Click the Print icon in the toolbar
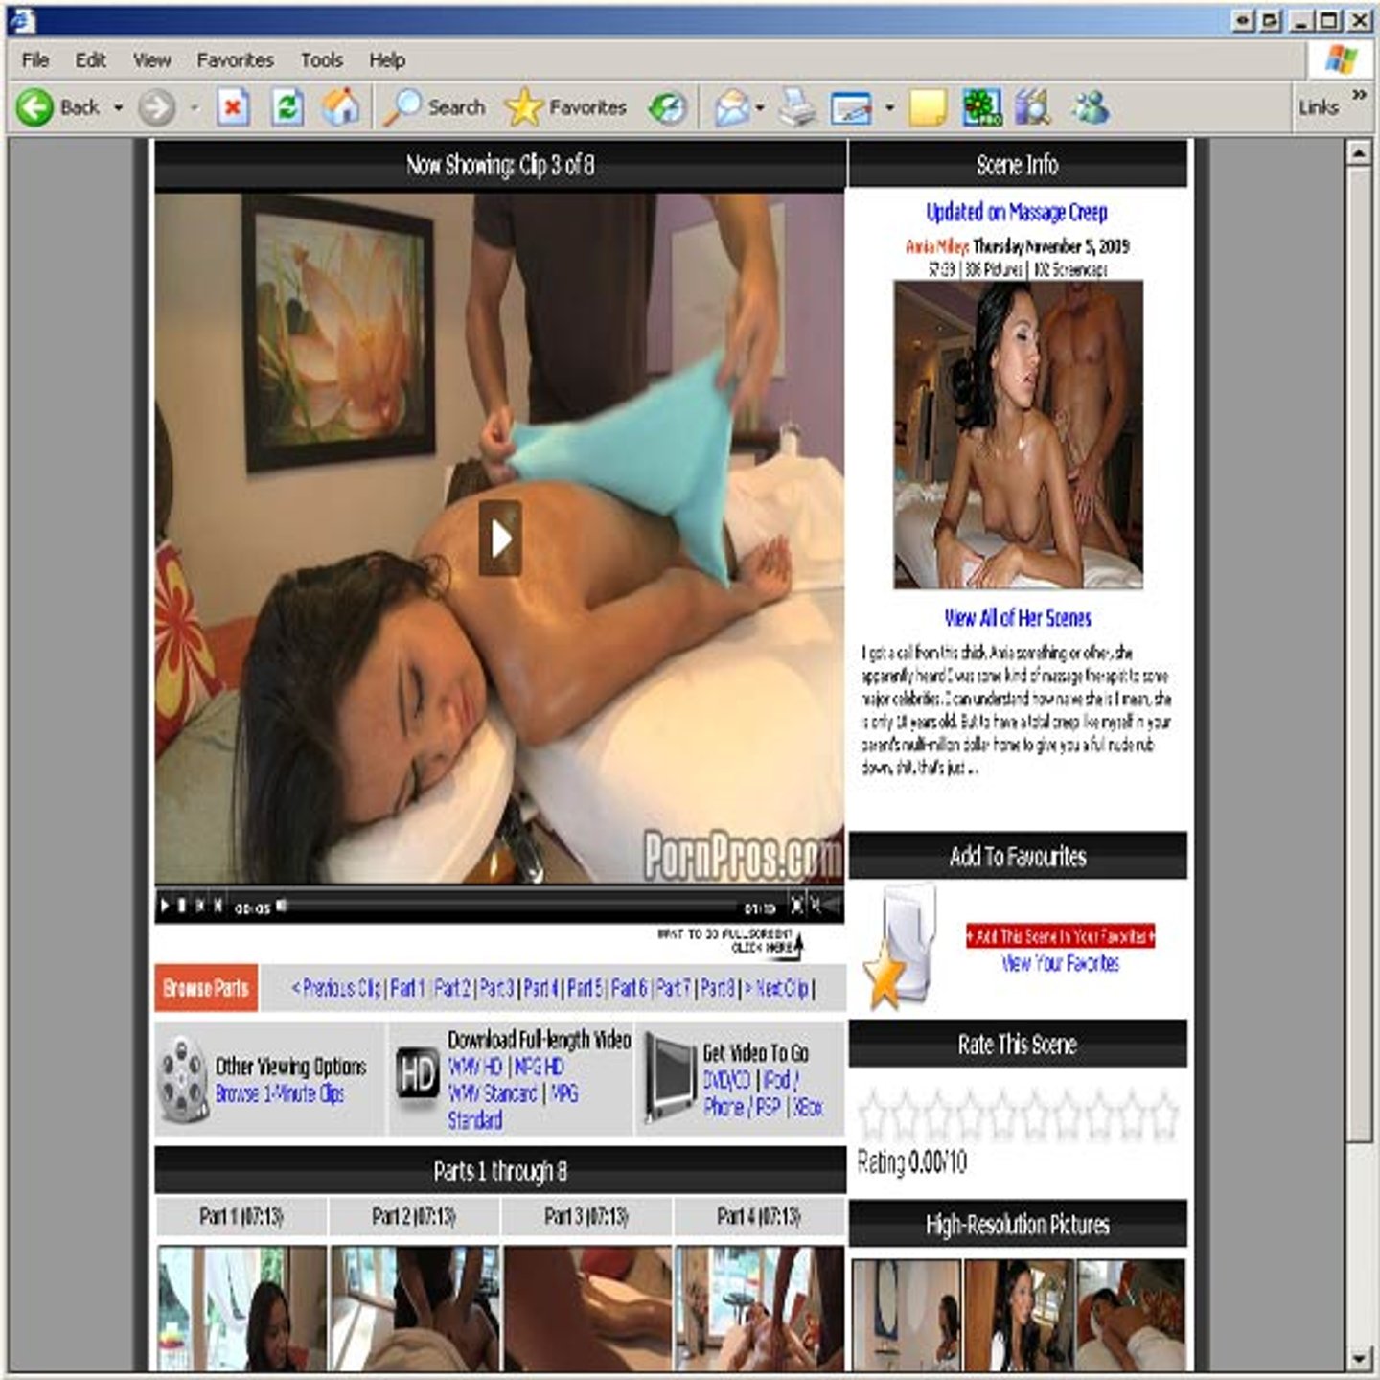The height and width of the screenshot is (1380, 1380). [796, 107]
